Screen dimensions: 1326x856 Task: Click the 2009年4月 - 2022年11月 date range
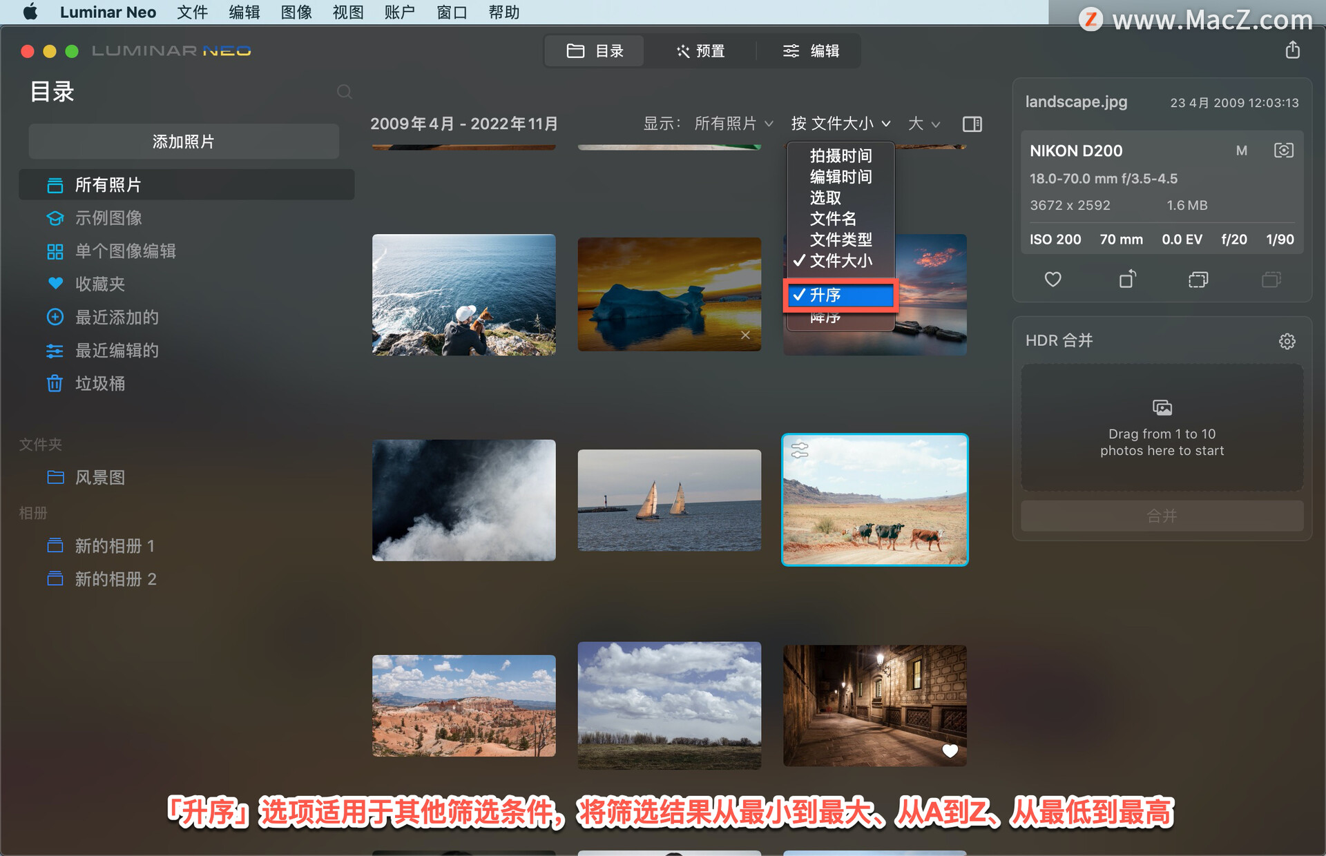464,124
